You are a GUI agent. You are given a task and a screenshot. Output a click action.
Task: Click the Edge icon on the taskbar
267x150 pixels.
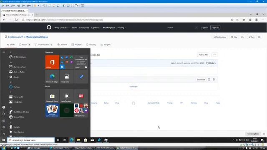point(72,140)
